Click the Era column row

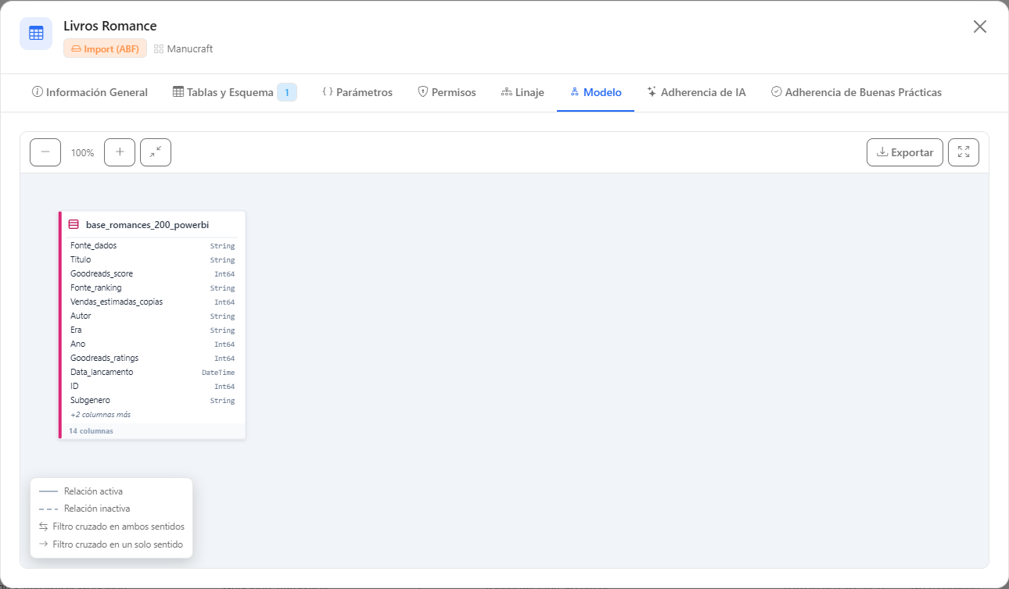pyautogui.click(x=153, y=330)
